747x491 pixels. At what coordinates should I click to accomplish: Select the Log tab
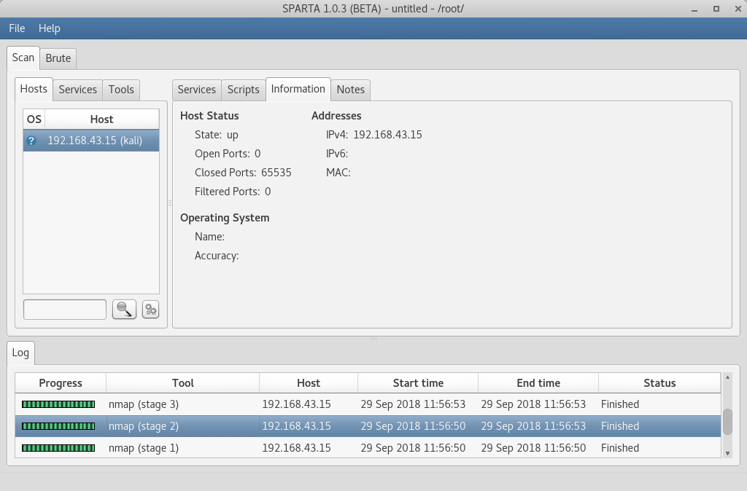point(20,353)
